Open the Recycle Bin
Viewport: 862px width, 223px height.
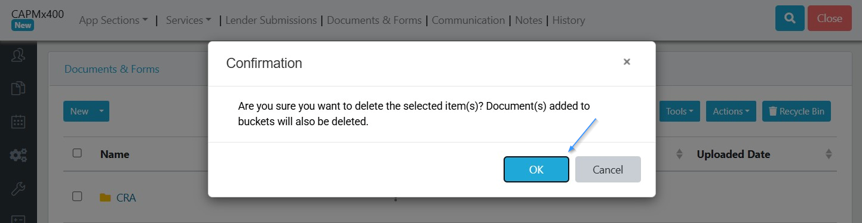click(x=796, y=112)
